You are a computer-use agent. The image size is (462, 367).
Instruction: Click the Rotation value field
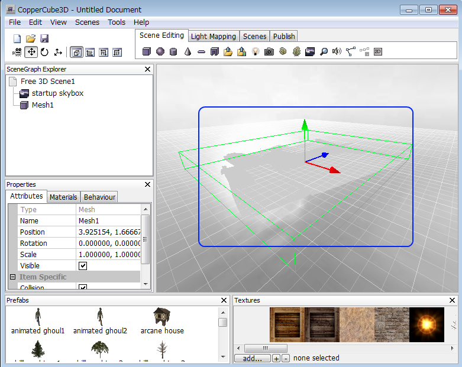click(x=108, y=243)
